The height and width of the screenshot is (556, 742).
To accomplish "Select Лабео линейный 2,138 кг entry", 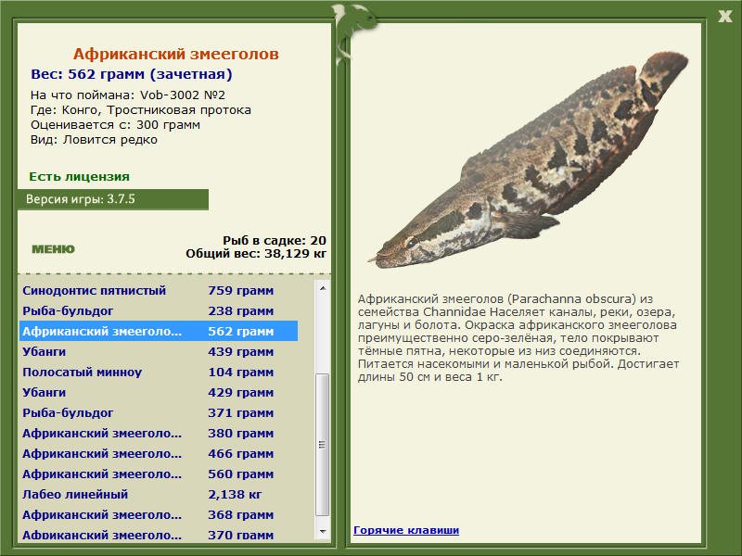I will tap(159, 494).
